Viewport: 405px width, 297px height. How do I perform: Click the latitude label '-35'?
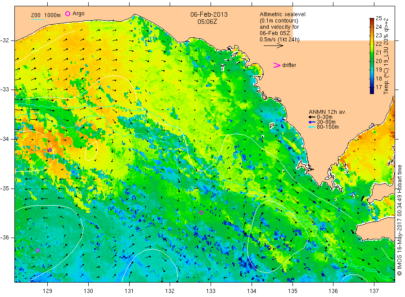tap(5, 188)
